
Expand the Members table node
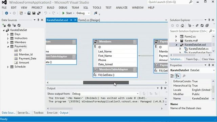8,42
